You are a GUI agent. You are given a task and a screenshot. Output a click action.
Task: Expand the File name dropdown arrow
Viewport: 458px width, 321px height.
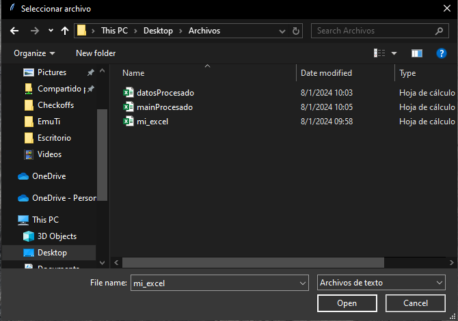(x=303, y=283)
